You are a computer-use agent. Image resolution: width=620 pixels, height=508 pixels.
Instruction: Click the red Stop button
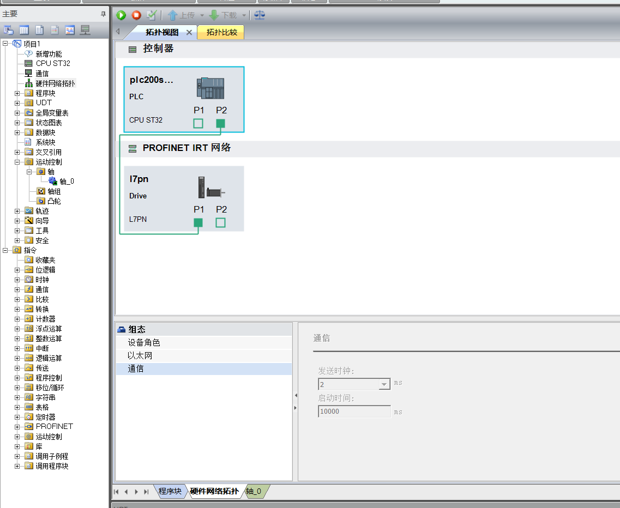click(136, 15)
